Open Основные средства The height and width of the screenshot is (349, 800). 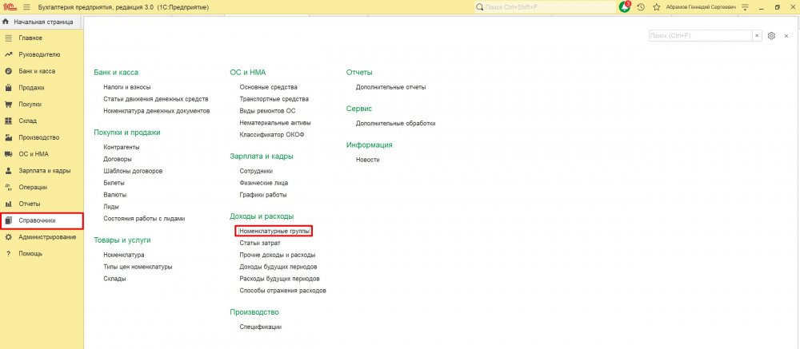pos(268,87)
